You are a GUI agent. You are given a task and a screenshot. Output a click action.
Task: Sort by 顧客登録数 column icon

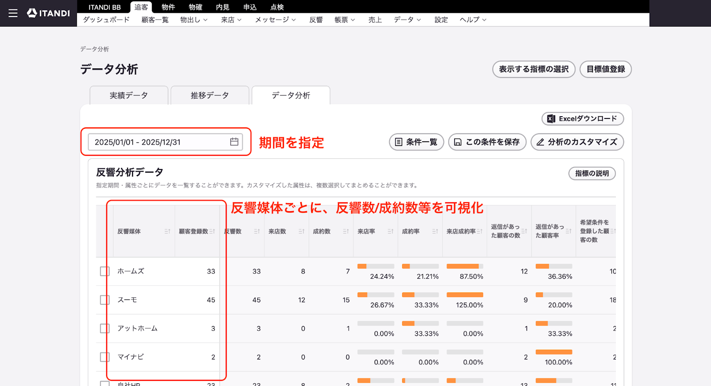tap(212, 232)
